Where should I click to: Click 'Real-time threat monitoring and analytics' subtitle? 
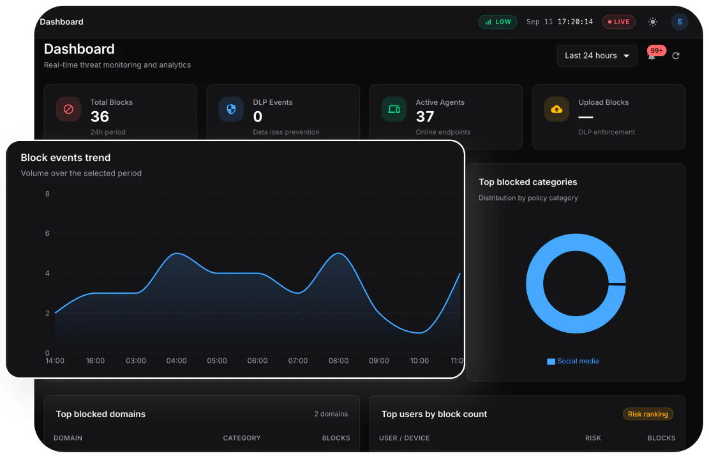117,65
